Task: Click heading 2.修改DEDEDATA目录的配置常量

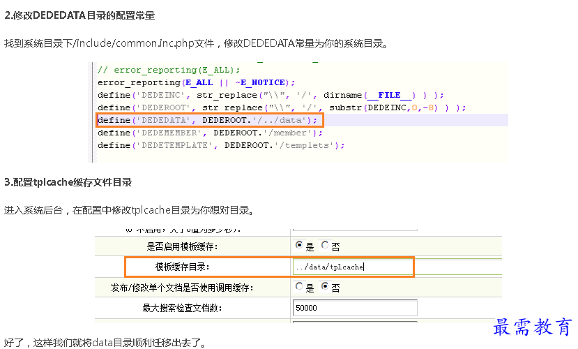Action: tap(79, 16)
